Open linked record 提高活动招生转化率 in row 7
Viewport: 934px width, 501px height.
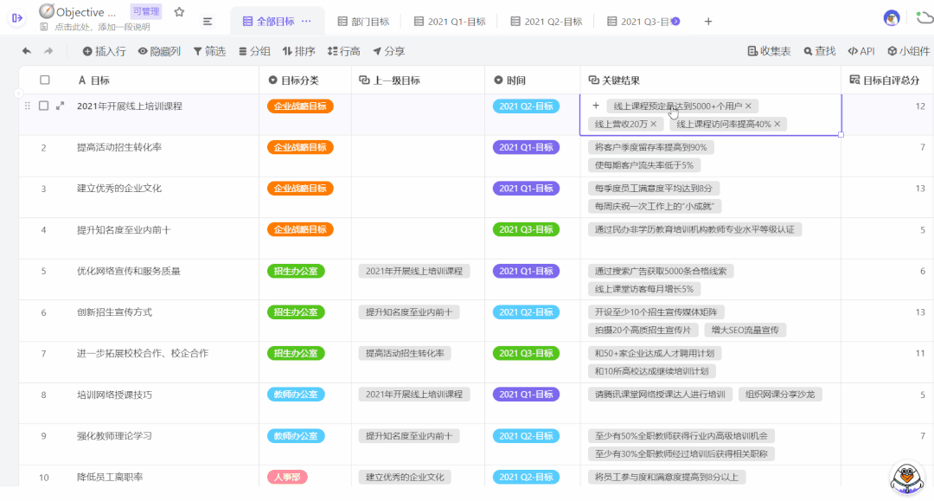point(405,353)
